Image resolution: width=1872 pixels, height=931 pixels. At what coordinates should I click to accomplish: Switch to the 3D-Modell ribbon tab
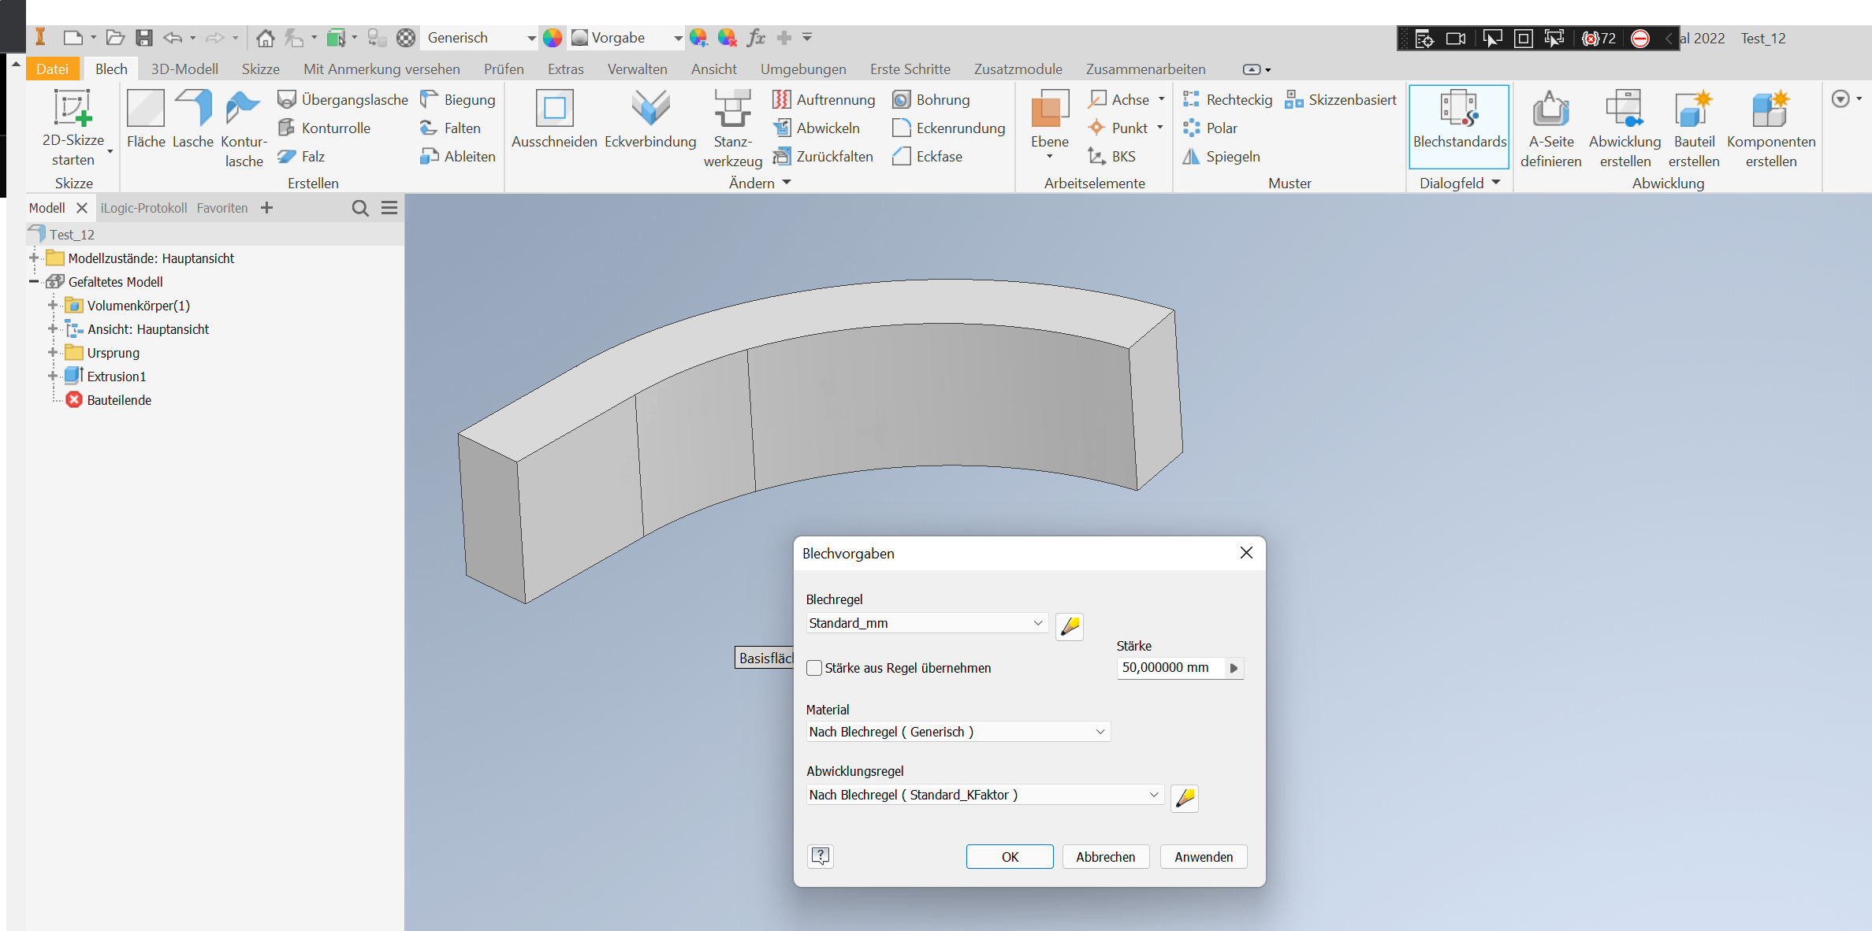(x=184, y=69)
